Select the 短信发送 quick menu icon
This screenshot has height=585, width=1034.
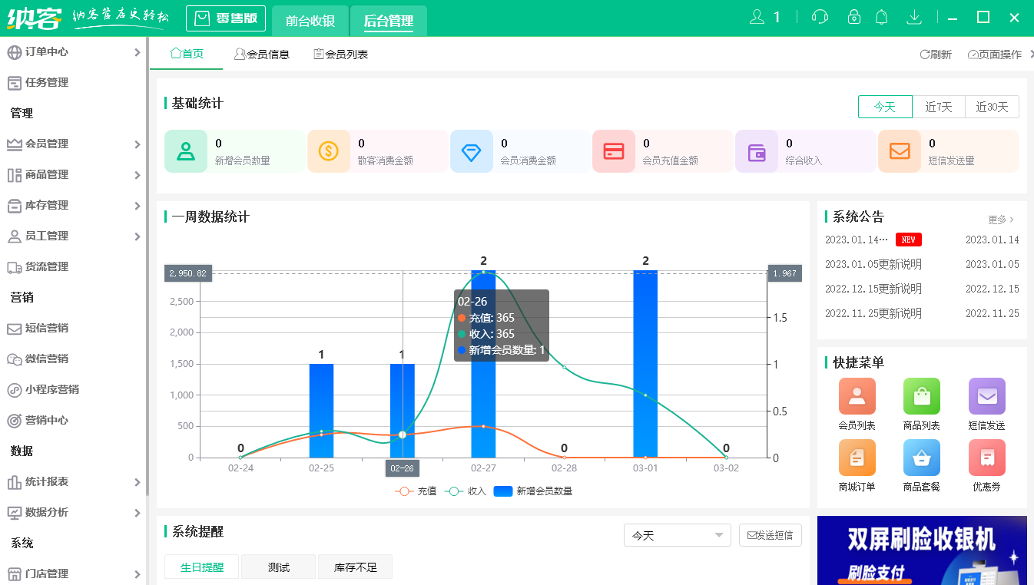click(x=986, y=396)
